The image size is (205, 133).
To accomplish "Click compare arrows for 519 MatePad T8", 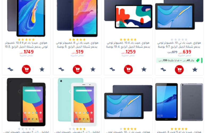I will [x=61, y=69].
